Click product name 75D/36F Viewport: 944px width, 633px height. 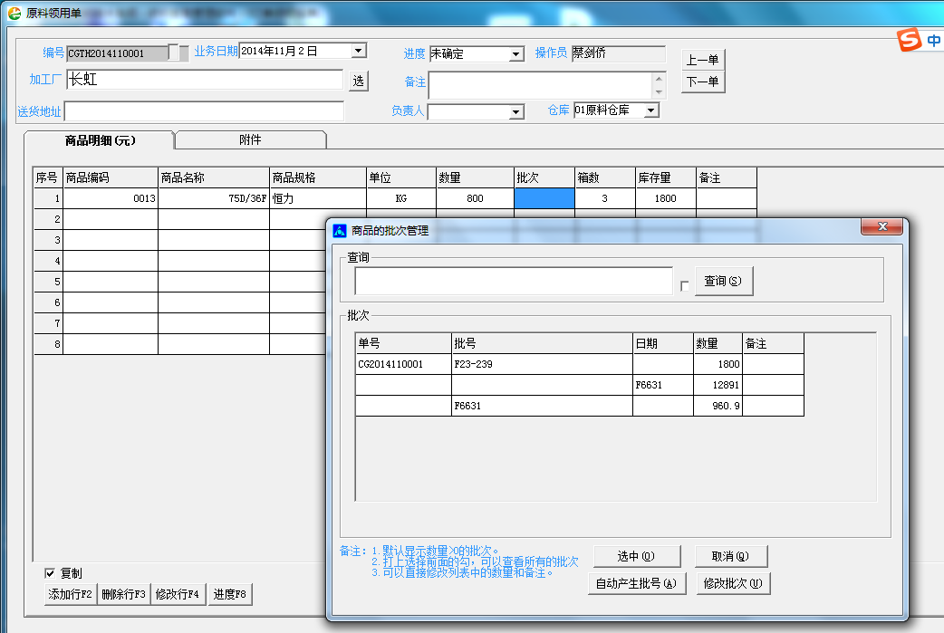(214, 198)
